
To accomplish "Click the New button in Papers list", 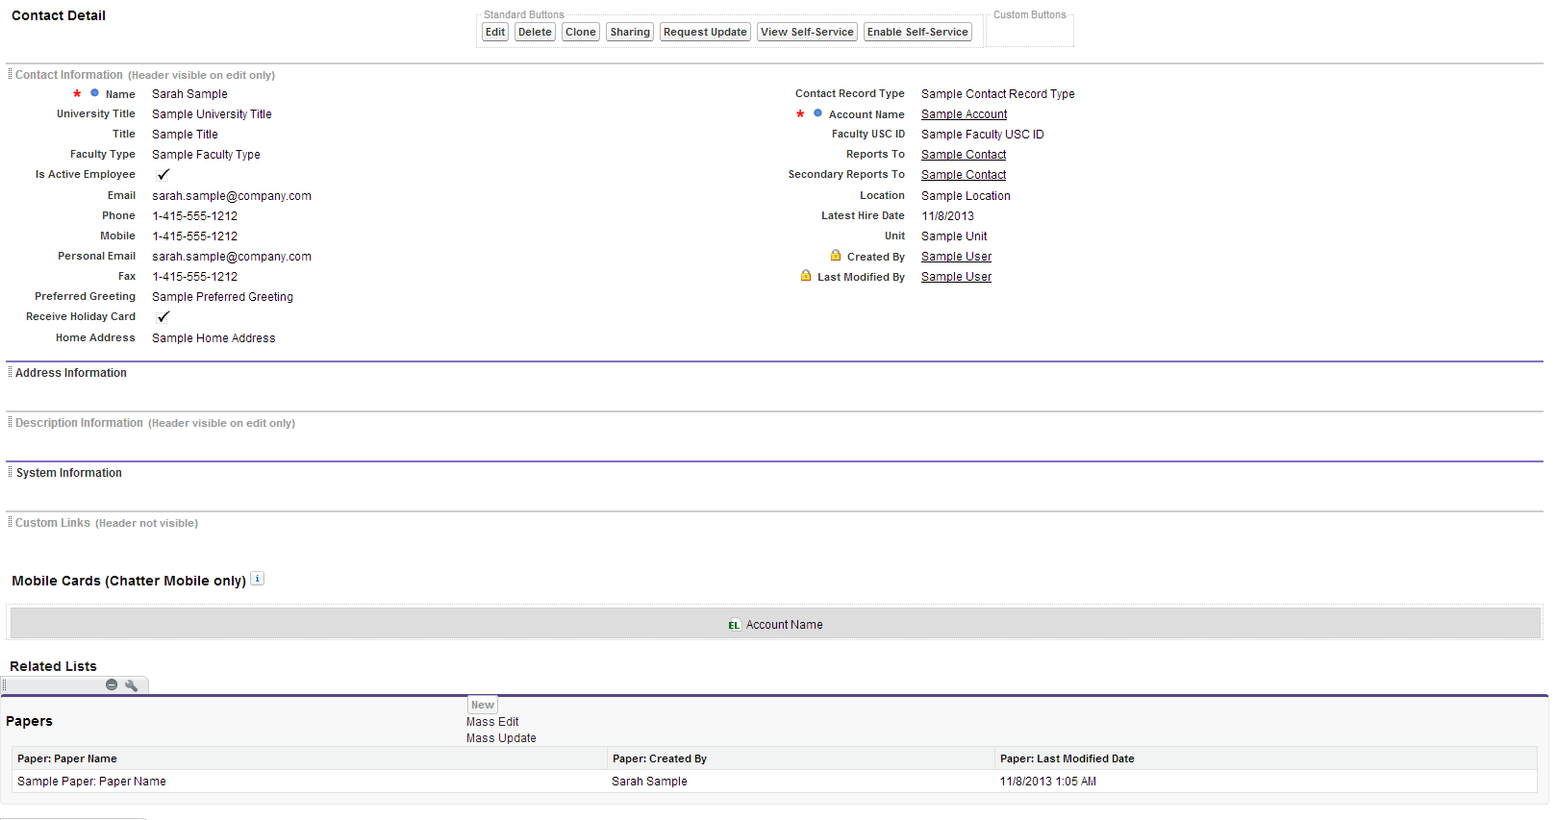I will click(483, 705).
